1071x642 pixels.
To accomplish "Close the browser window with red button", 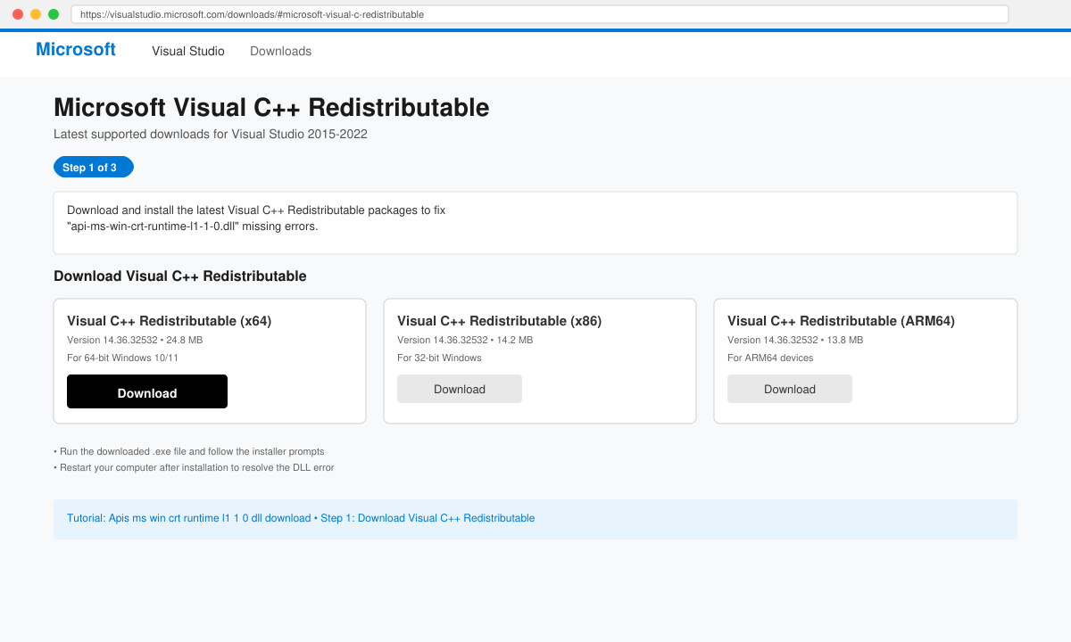I will point(18,14).
